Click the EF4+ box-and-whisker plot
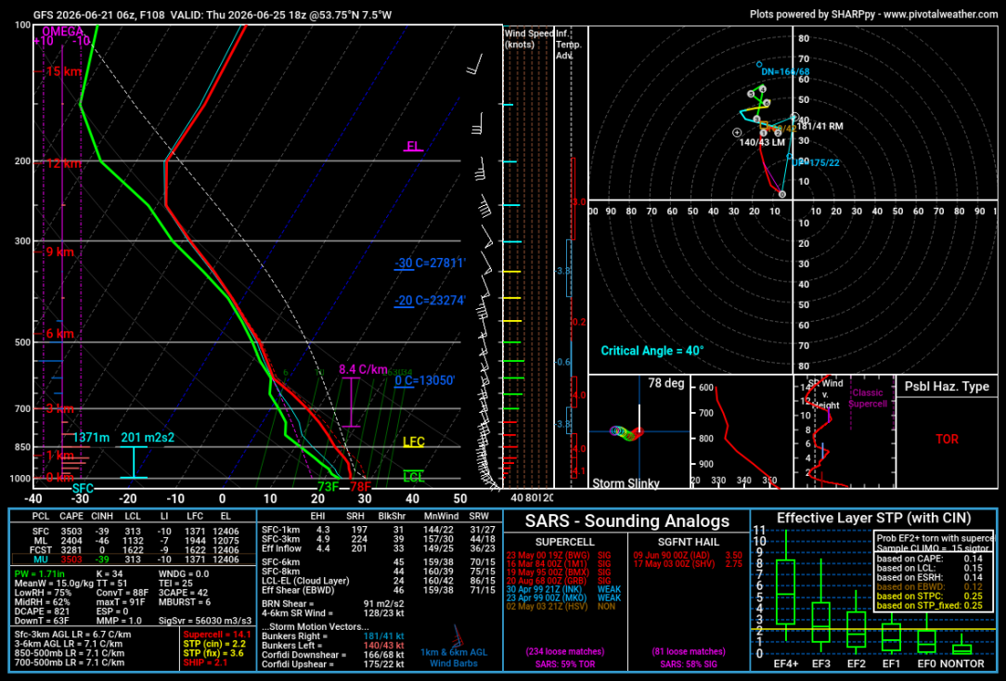 click(785, 585)
